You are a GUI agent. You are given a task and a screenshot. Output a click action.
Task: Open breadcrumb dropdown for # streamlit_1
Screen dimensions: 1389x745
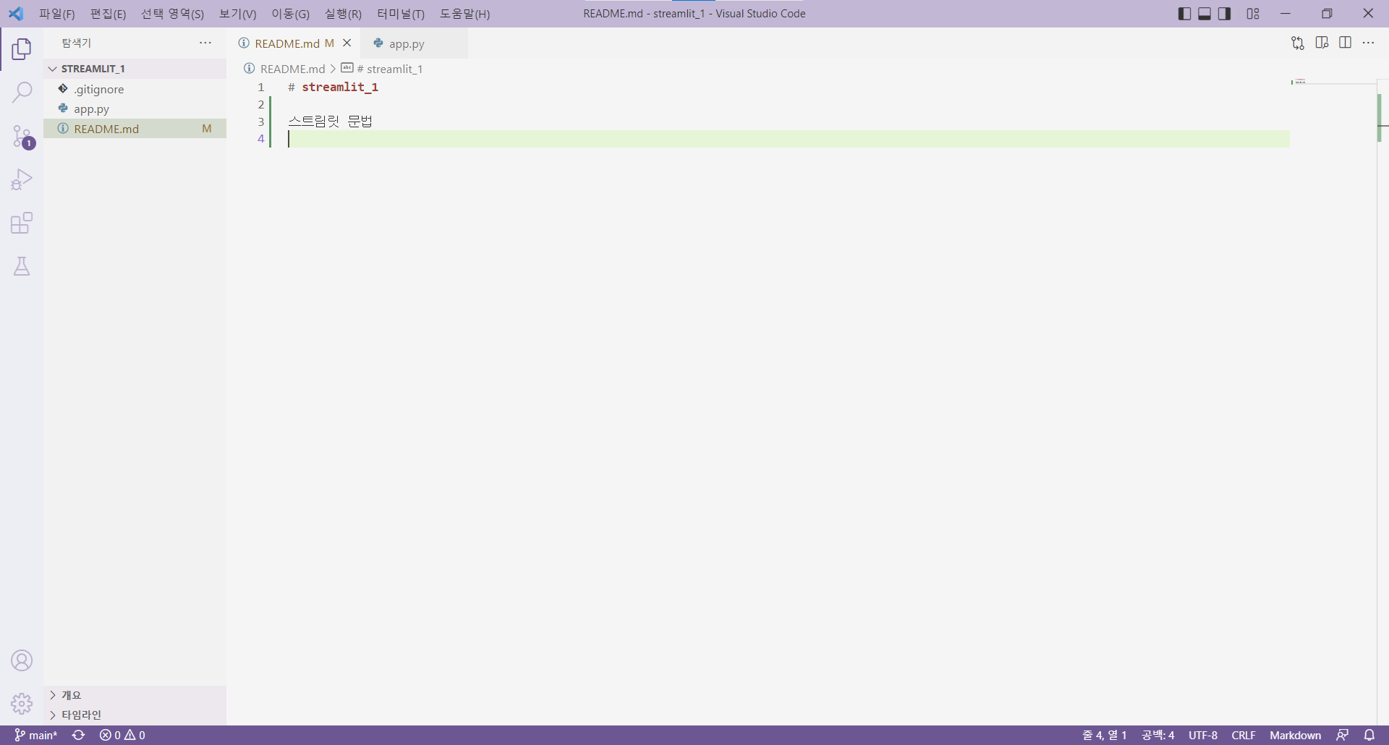tap(382, 69)
